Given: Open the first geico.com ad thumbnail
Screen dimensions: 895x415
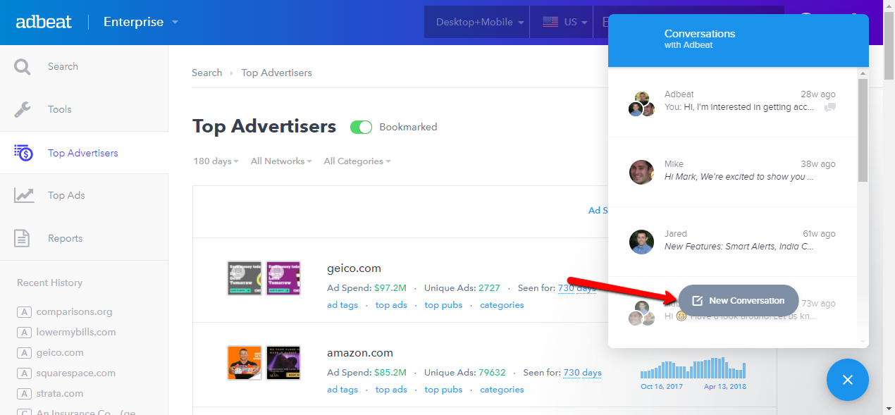Looking at the screenshot, I should [x=245, y=278].
